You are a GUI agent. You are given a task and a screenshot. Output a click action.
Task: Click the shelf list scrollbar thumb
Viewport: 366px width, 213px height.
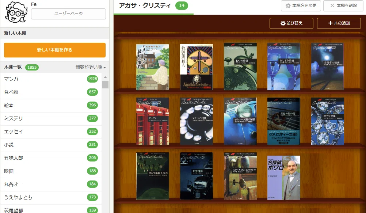pyautogui.click(x=105, y=84)
